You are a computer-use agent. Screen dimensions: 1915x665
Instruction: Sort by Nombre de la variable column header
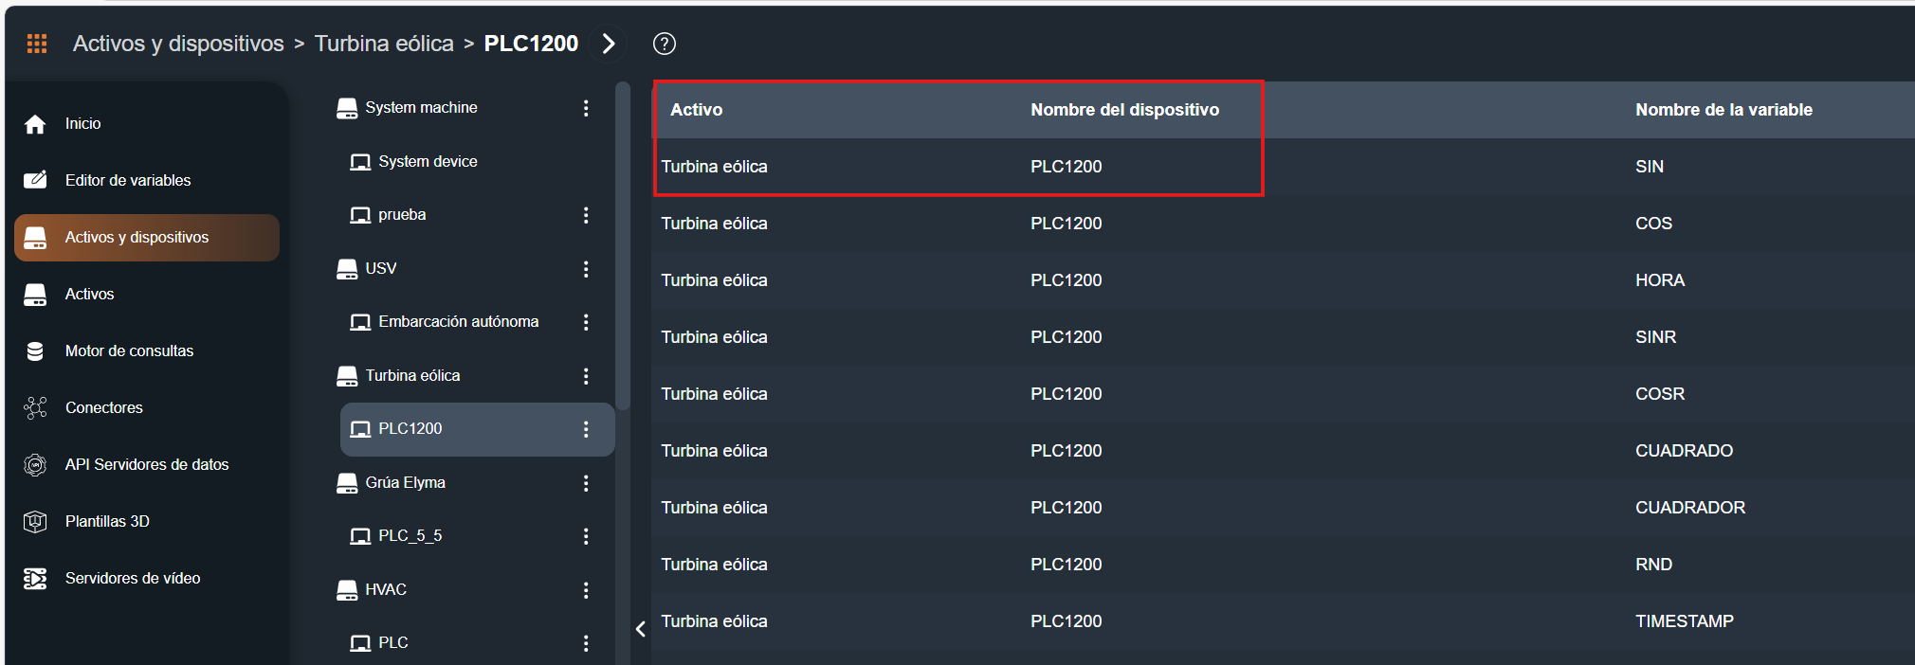[x=1723, y=110]
